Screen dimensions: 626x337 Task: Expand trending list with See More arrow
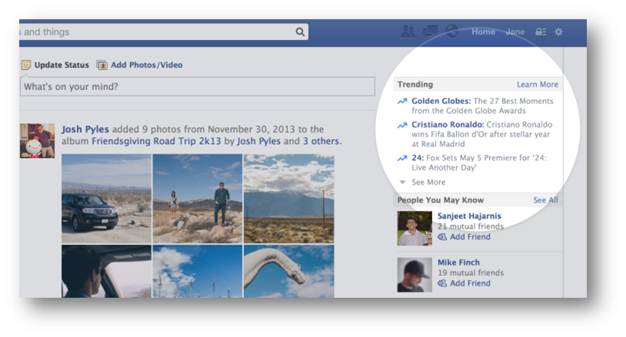[402, 182]
